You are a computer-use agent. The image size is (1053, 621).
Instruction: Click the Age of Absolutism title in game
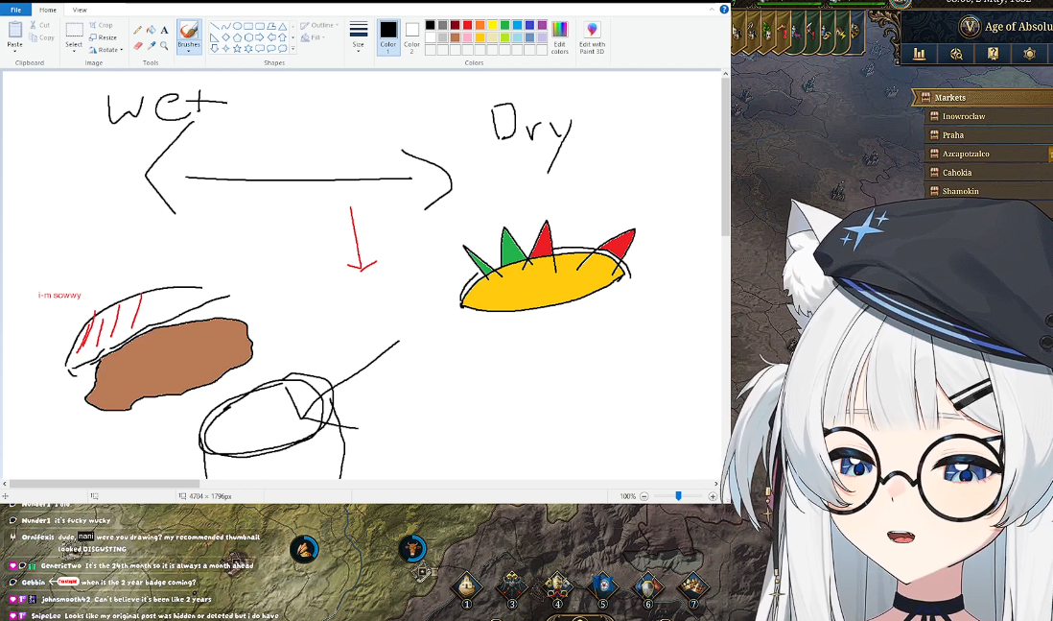tap(1018, 27)
